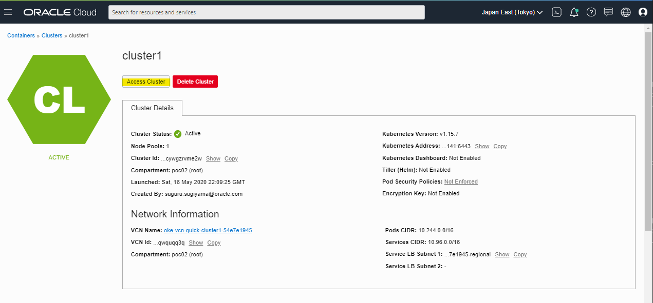Screen dimensions: 653x303
Task: Open the support chat icon
Action: [608, 12]
